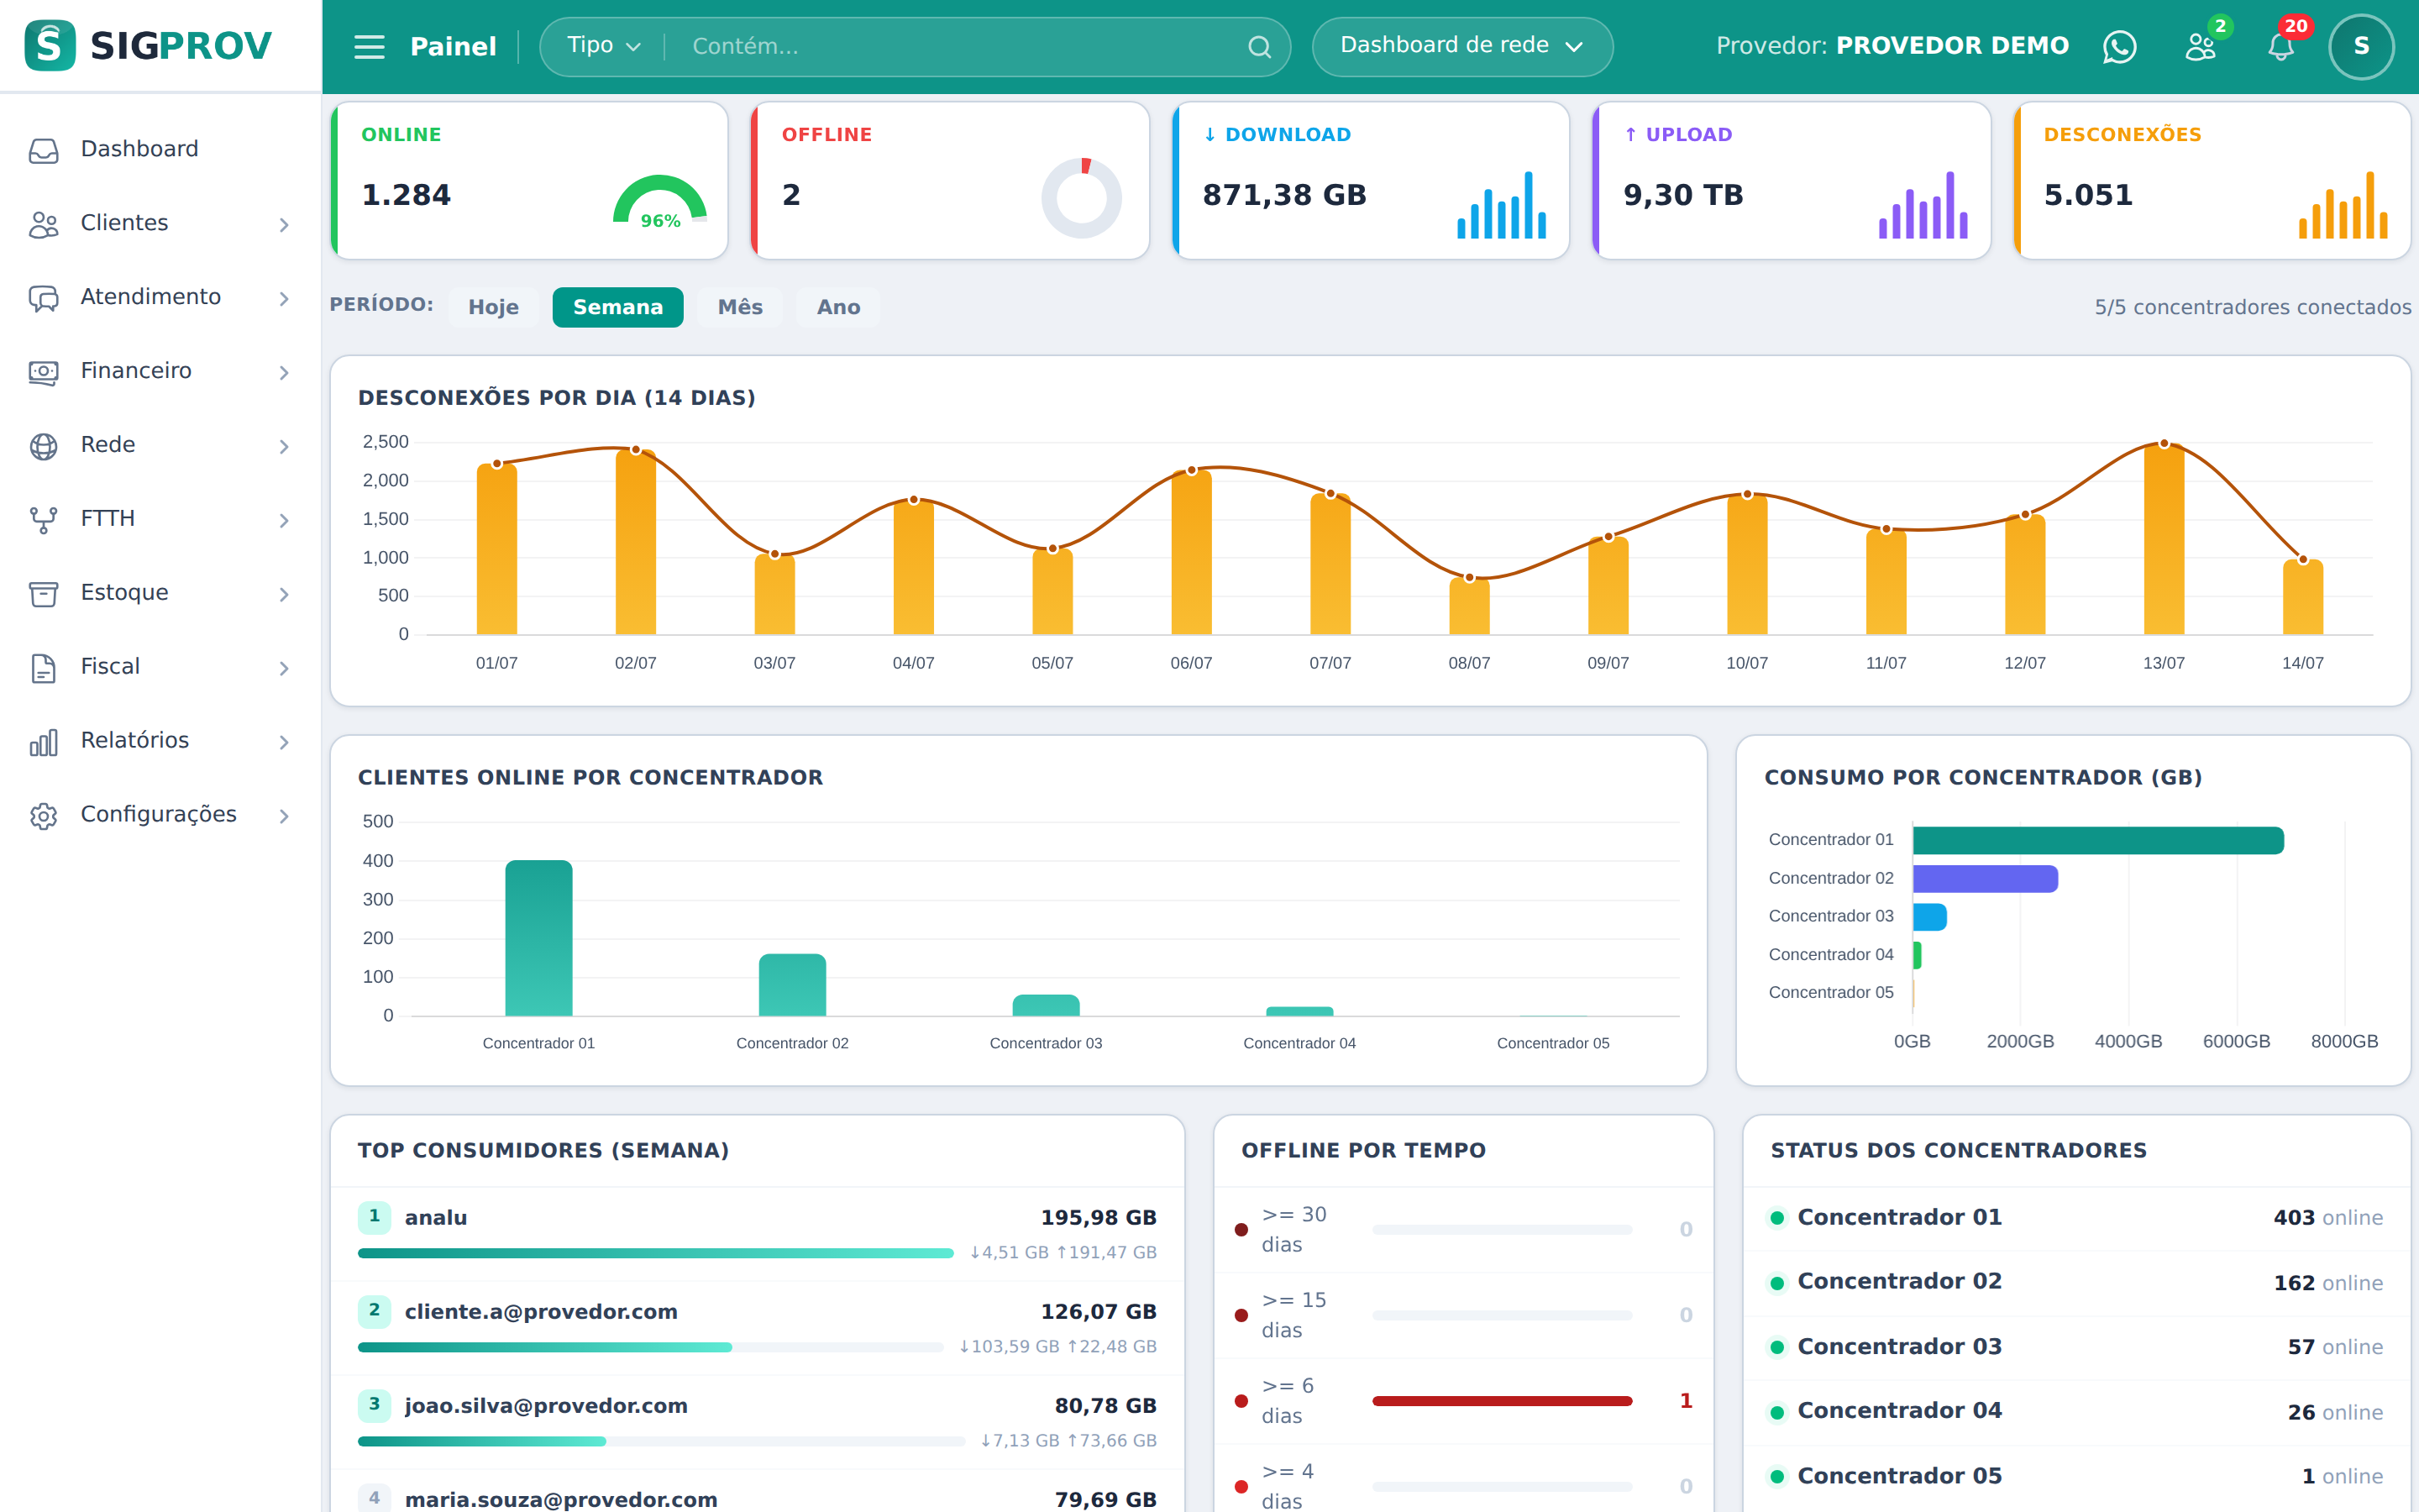Click the desconexões mini bar chart
This screenshot has height=1512, width=2419.
pyautogui.click(x=2343, y=205)
